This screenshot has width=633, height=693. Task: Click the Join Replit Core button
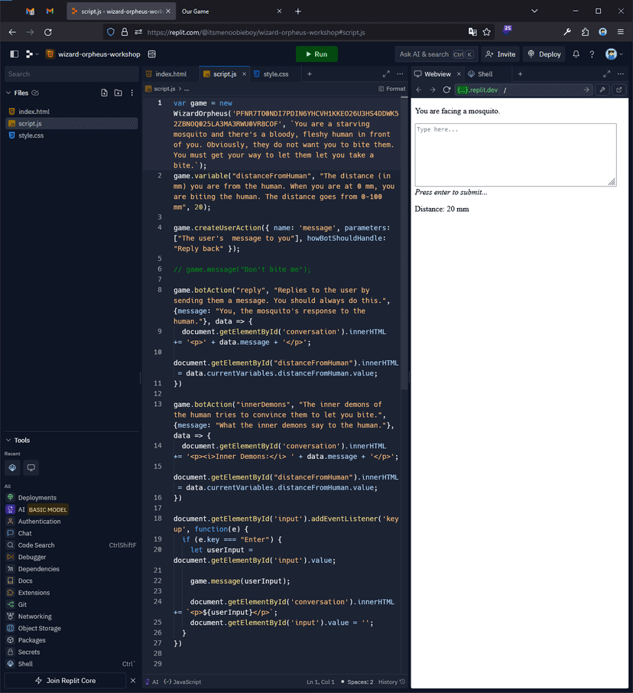pyautogui.click(x=66, y=681)
